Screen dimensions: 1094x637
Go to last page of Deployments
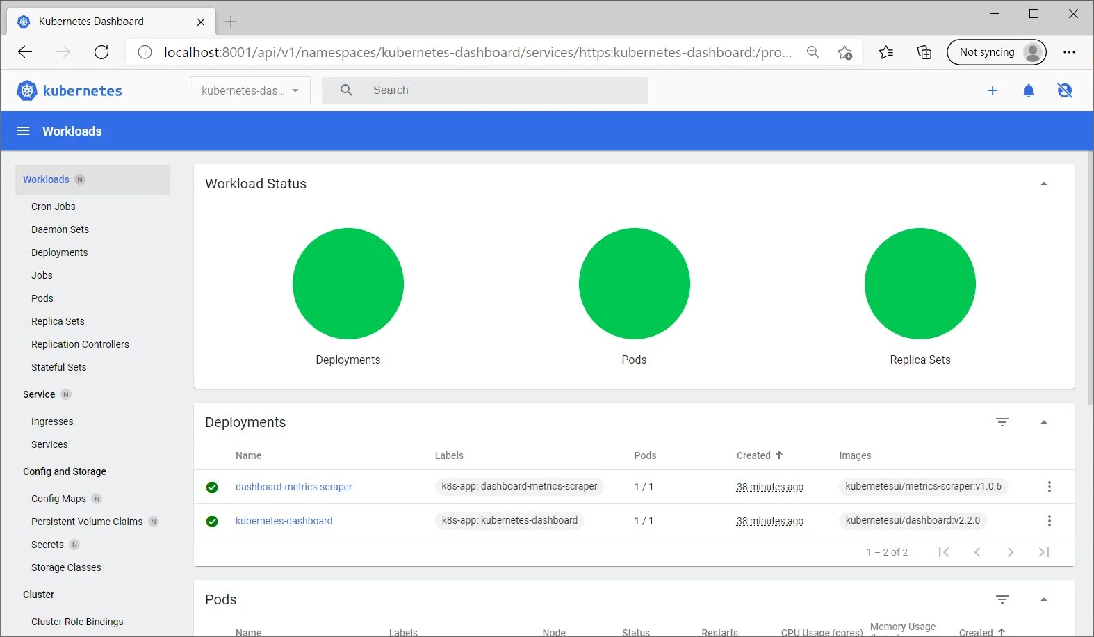(x=1044, y=552)
